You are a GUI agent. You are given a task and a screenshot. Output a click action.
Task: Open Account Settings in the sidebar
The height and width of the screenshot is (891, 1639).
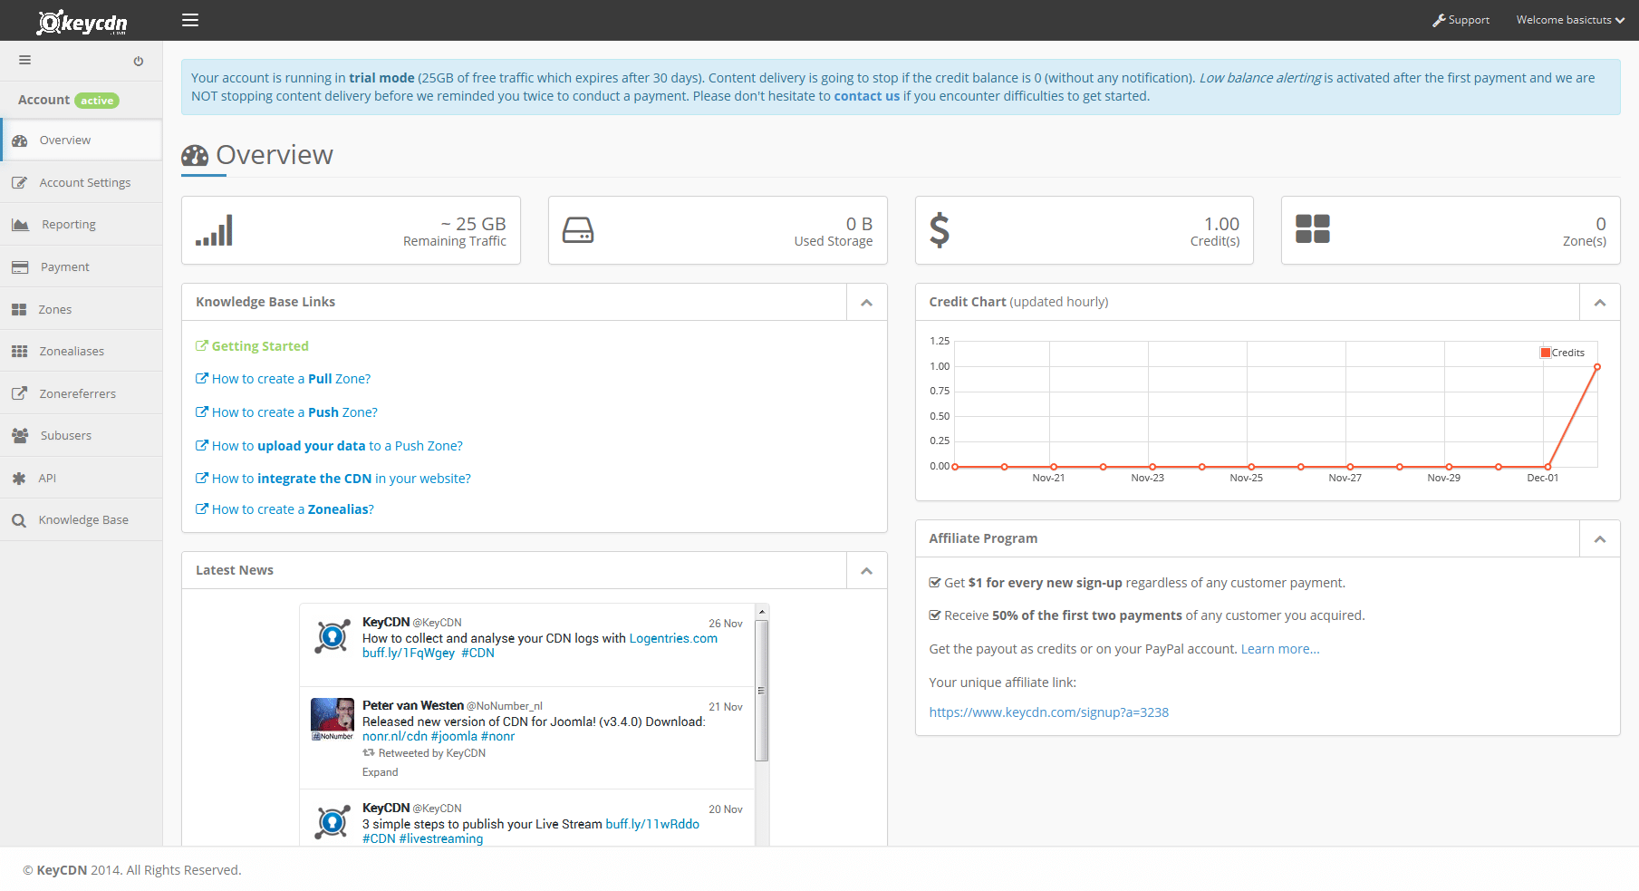(x=84, y=182)
